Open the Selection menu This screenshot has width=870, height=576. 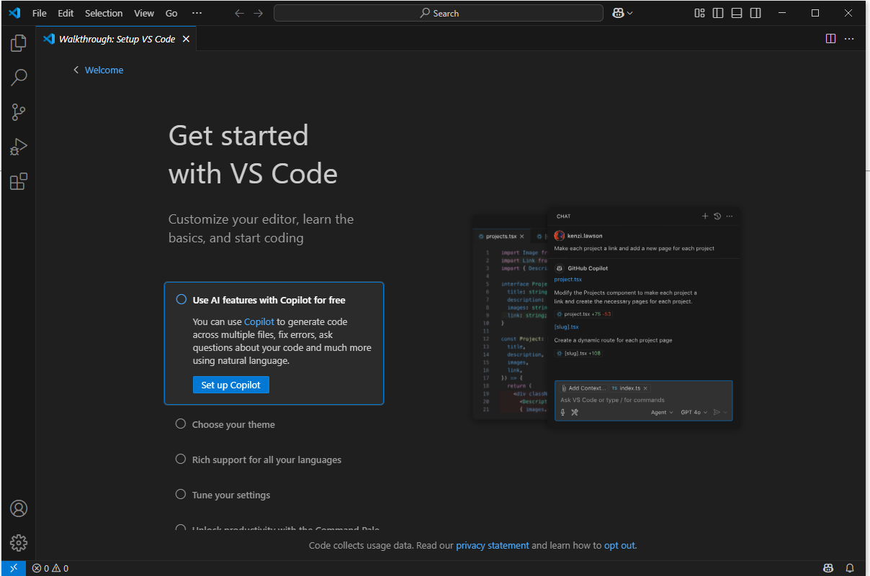(104, 13)
